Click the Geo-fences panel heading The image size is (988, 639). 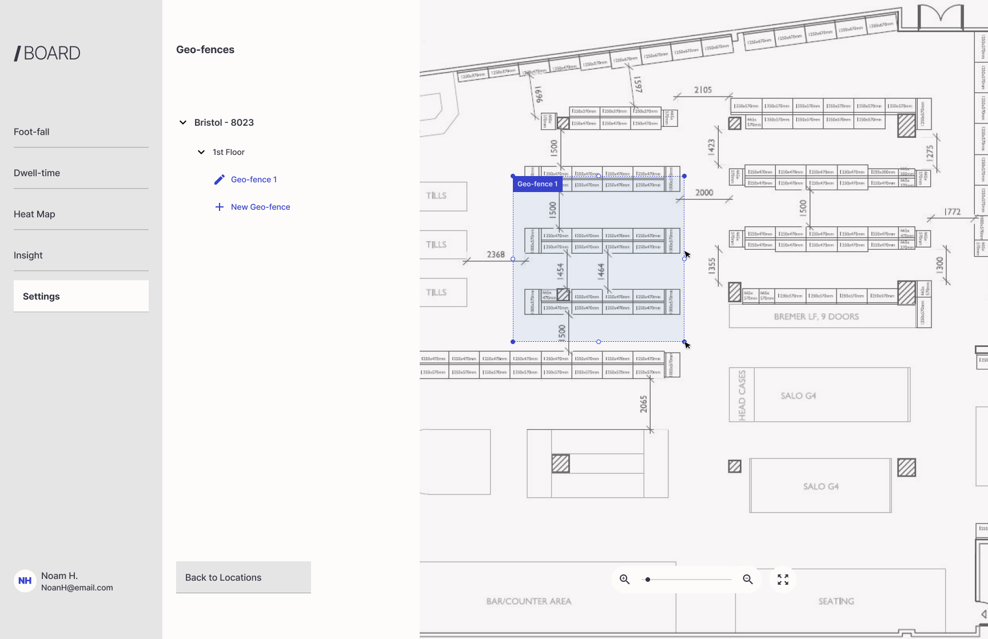(x=205, y=50)
